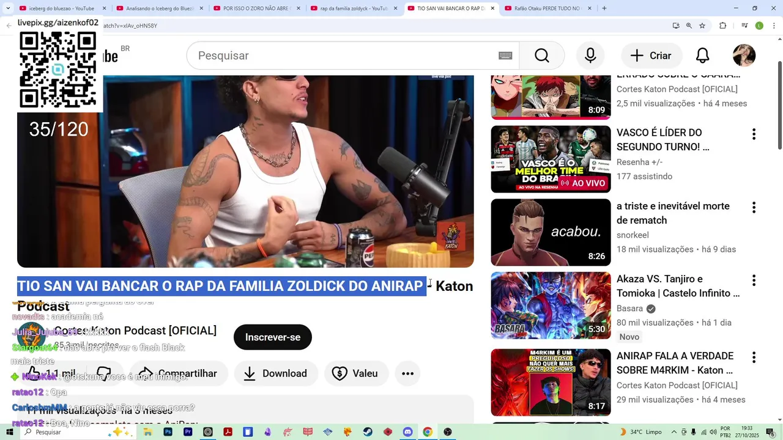783x440 pixels.
Task: Open the Basara channel name
Action: pyautogui.click(x=629, y=309)
